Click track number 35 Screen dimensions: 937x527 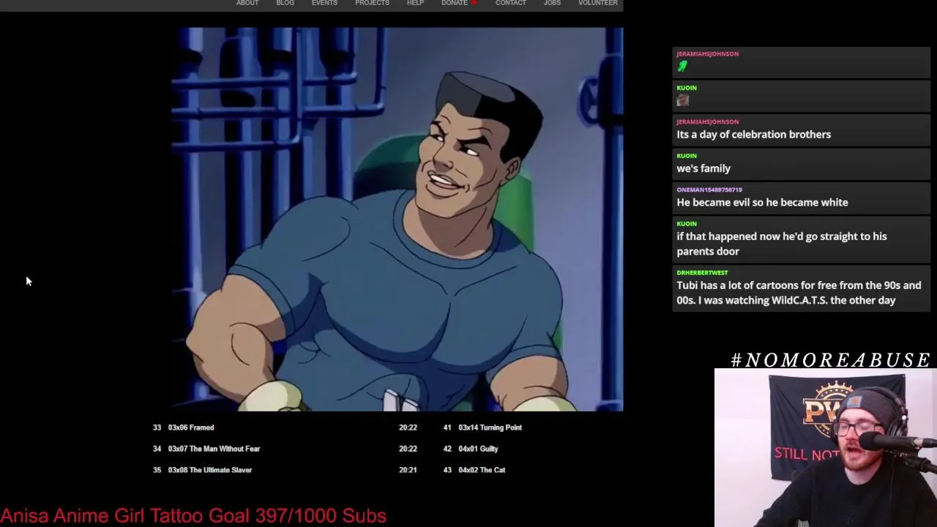coord(157,470)
